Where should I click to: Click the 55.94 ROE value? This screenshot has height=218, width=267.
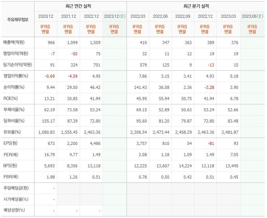(x=164, y=99)
